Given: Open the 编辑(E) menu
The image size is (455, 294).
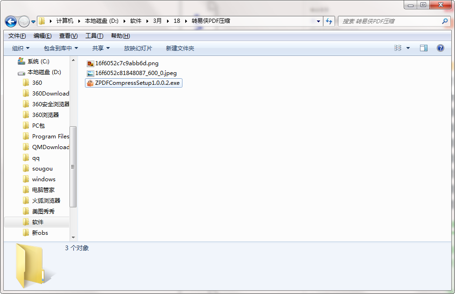Looking at the screenshot, I should (42, 36).
